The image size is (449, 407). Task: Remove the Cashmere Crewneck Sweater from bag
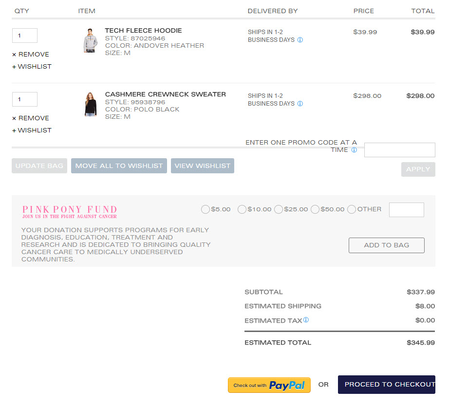[31, 118]
